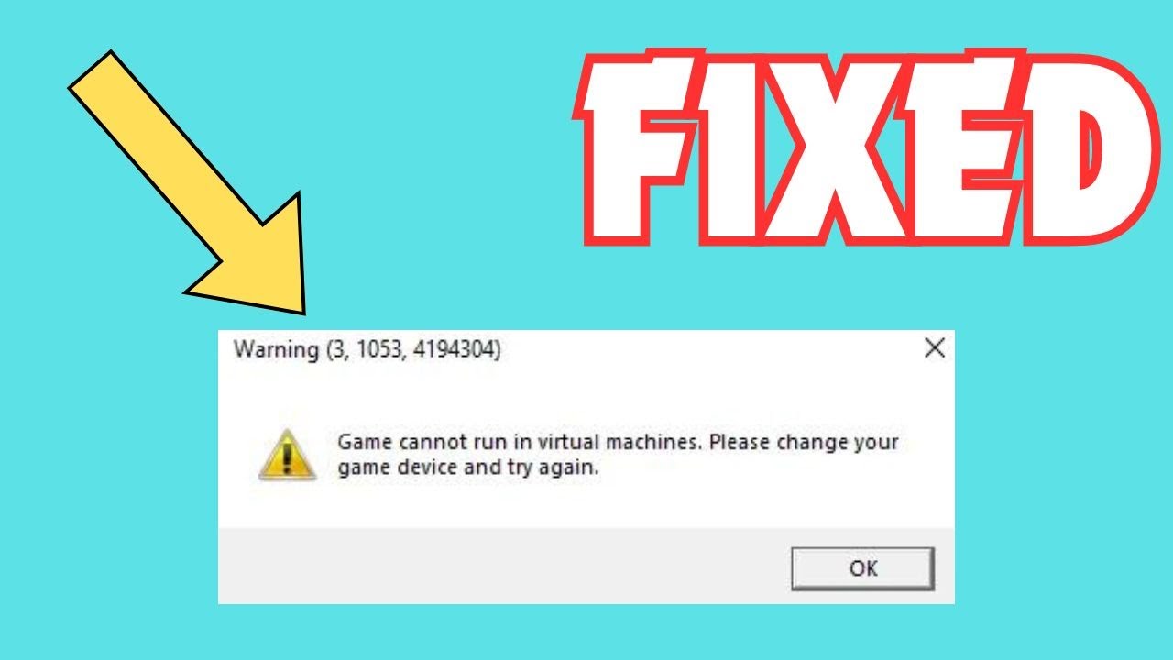Select the dialog title "Warning (3, 1053, 4194304)"
Image resolution: width=1173 pixels, height=660 pixels.
tap(367, 349)
